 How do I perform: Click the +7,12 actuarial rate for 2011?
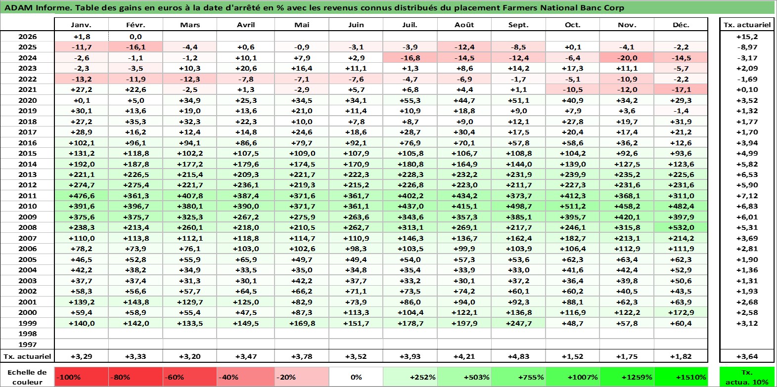pyautogui.click(x=747, y=196)
